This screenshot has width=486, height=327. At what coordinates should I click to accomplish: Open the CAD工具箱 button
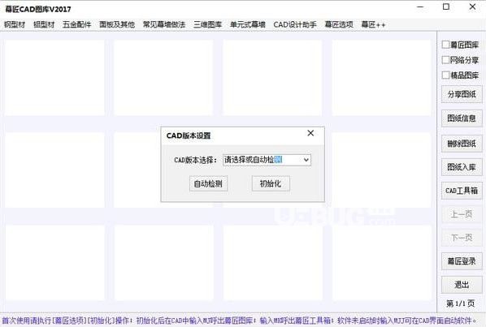click(462, 191)
